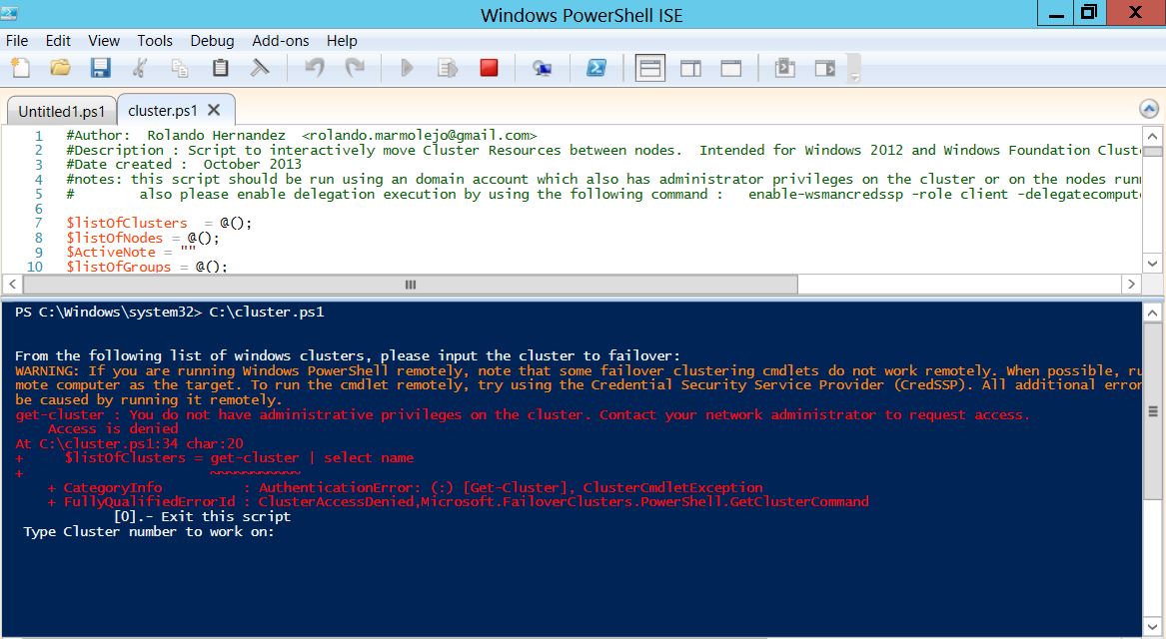Click the $listOfNodes line in the script

tap(143, 238)
